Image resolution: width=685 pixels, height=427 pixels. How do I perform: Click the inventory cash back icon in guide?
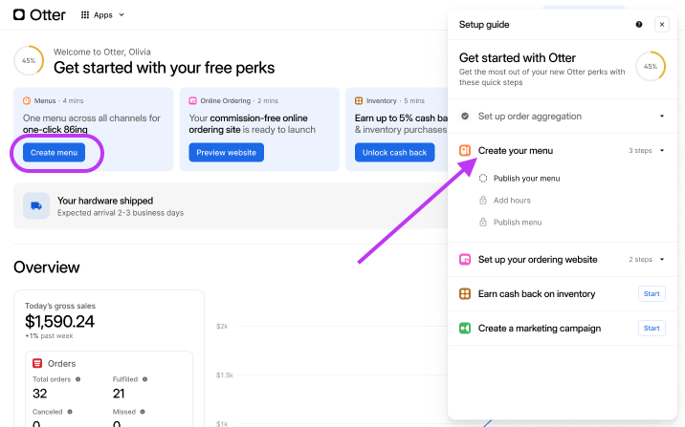tap(465, 294)
